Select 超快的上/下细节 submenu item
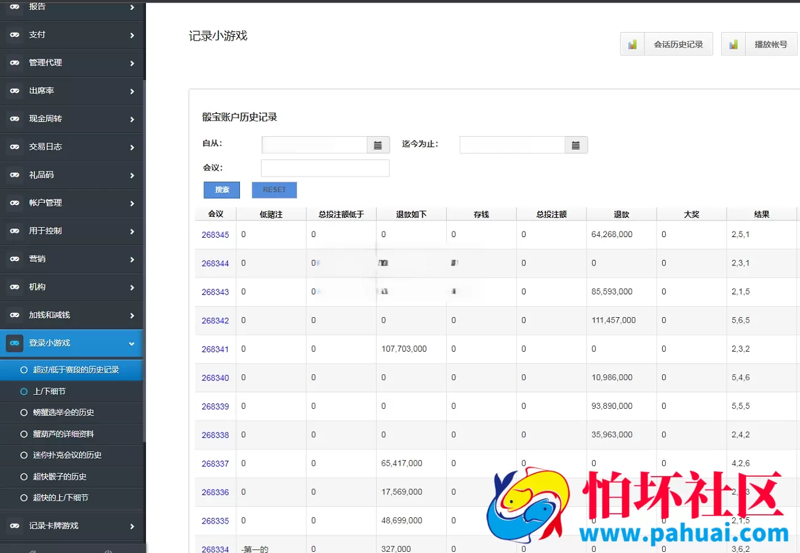The height and width of the screenshot is (553, 800). 71,498
